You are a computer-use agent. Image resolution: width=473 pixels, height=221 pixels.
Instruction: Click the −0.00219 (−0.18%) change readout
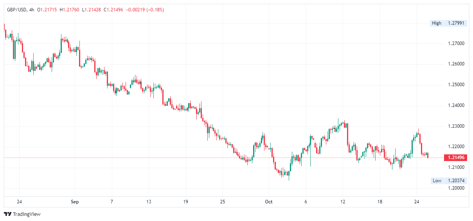(x=145, y=10)
